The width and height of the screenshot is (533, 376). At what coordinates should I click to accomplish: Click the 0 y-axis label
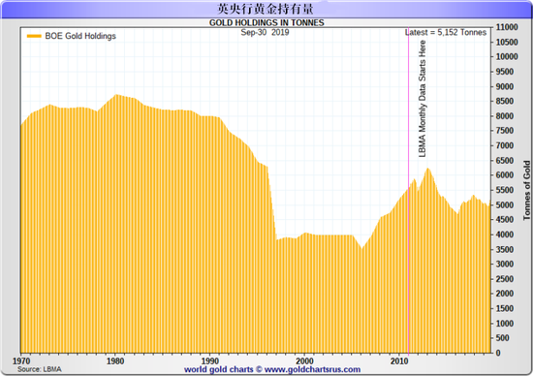498,353
